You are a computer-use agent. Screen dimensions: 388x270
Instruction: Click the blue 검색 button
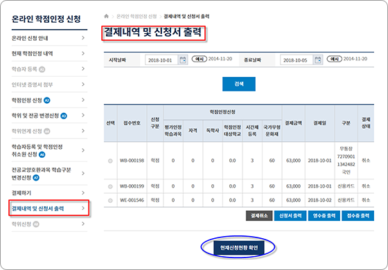click(x=239, y=84)
